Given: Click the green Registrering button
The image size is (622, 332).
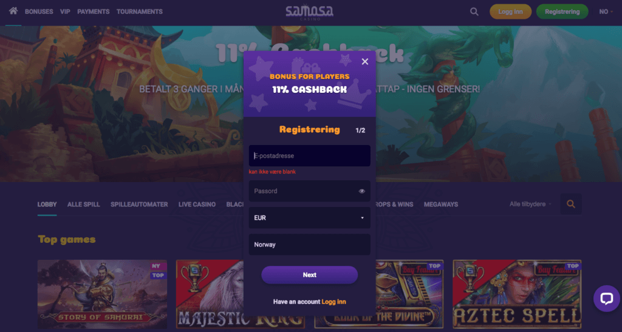Looking at the screenshot, I should click(562, 12).
